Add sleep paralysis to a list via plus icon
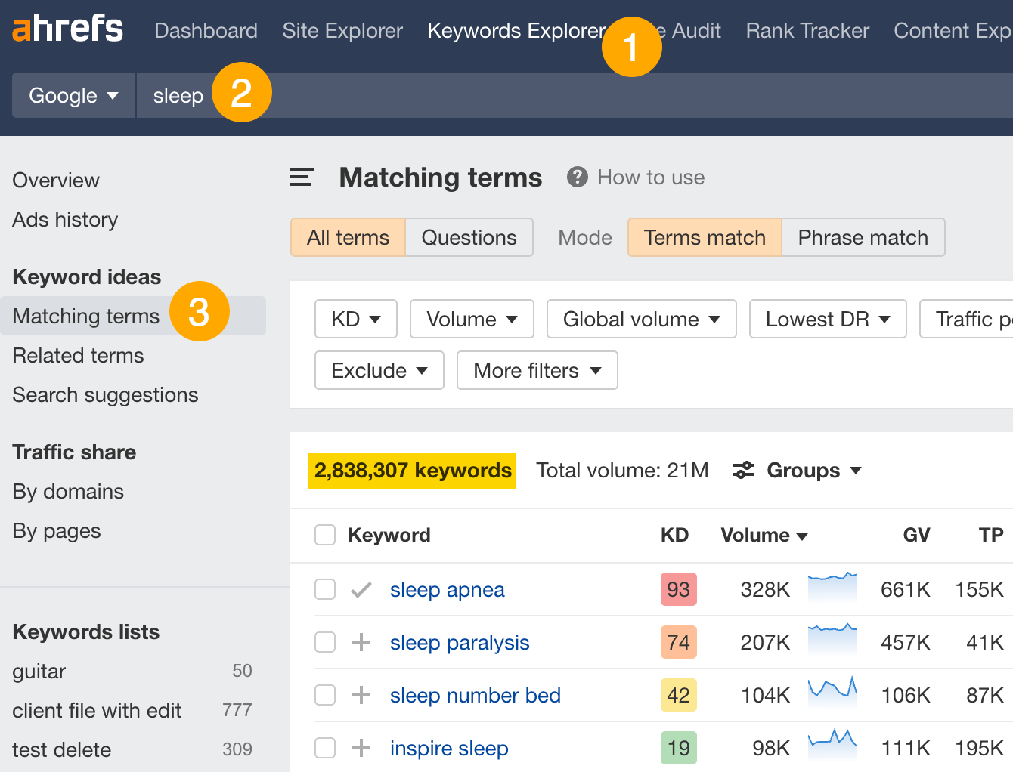Viewport: 1013px width, 772px height. pos(361,642)
